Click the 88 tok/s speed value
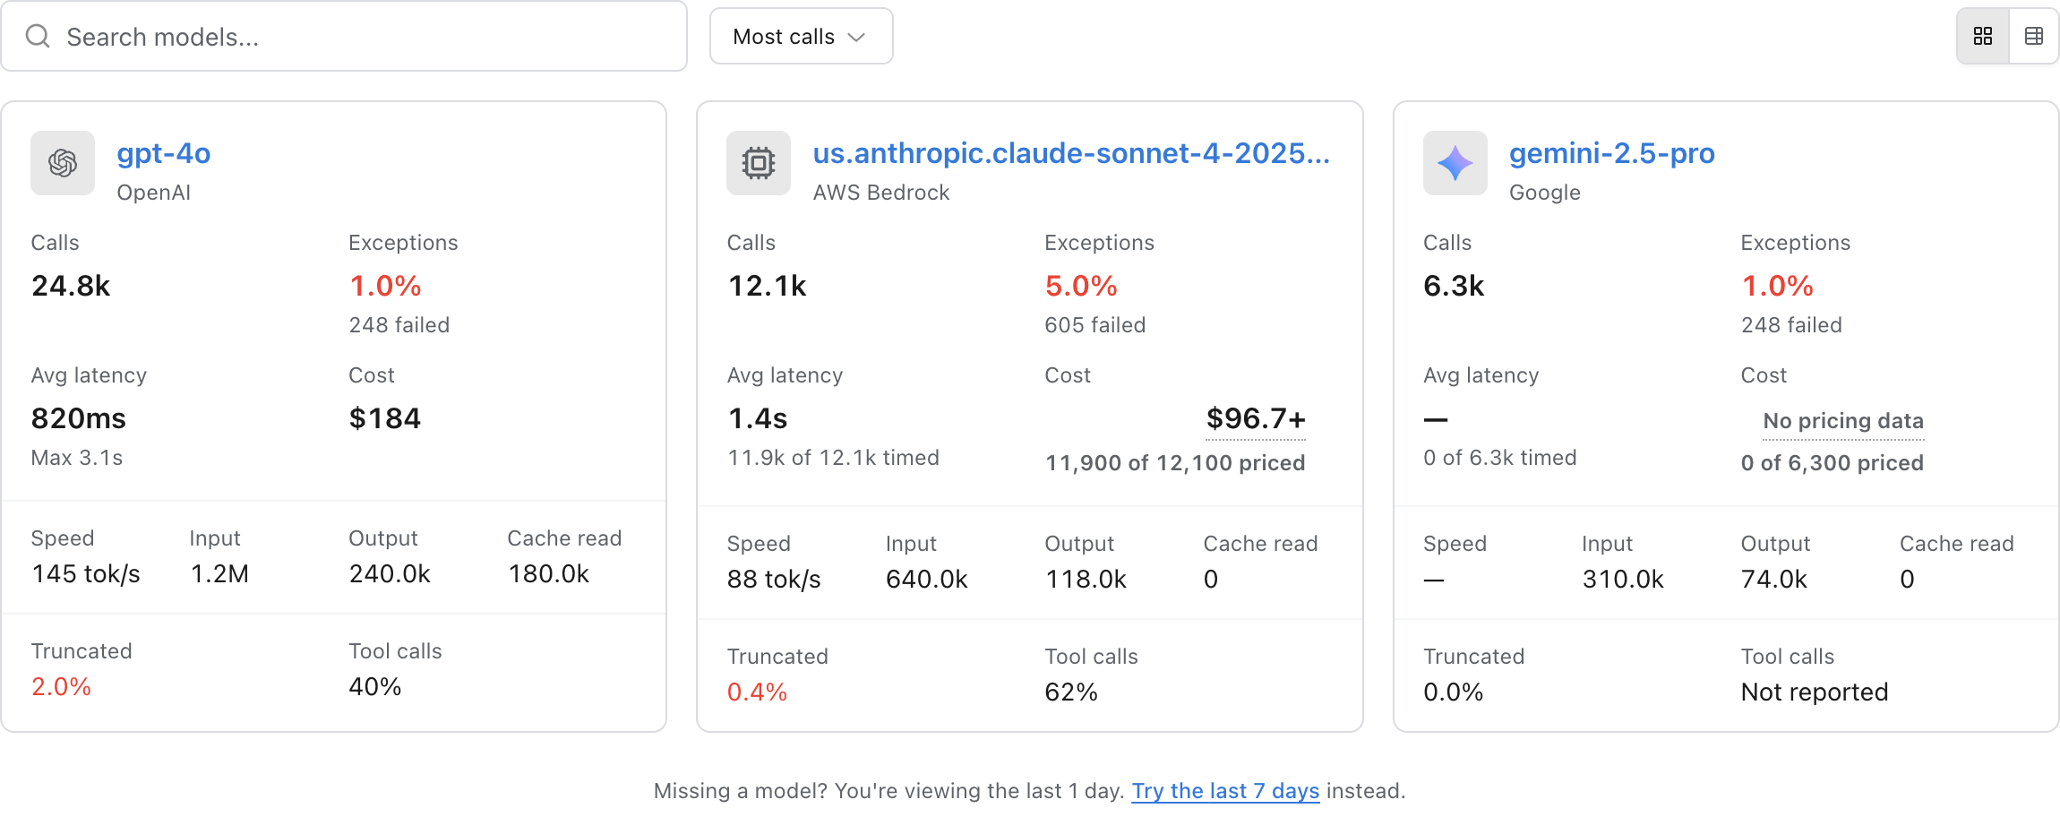The height and width of the screenshot is (817, 2060). pos(774,580)
